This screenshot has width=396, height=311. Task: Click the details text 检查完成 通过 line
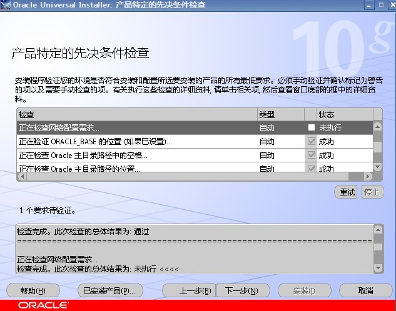[x=83, y=231]
